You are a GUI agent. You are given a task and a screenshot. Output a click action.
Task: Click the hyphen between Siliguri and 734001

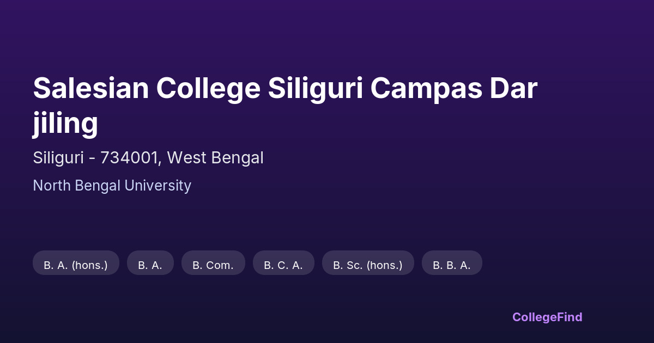coord(92,158)
